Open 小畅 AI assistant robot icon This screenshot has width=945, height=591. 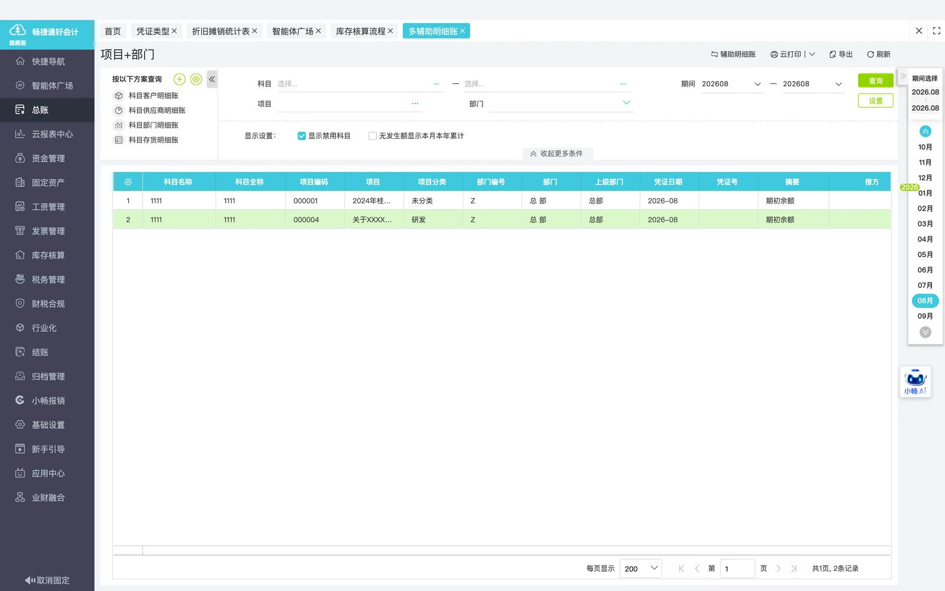click(x=915, y=382)
